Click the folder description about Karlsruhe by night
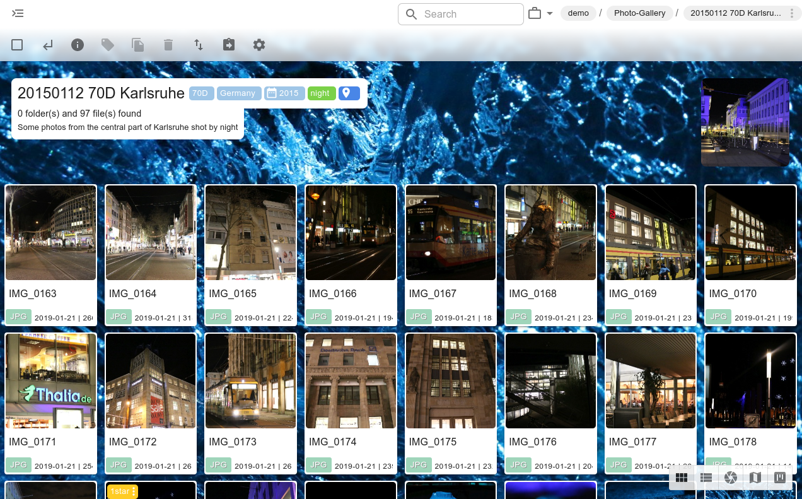802x499 pixels. (128, 127)
